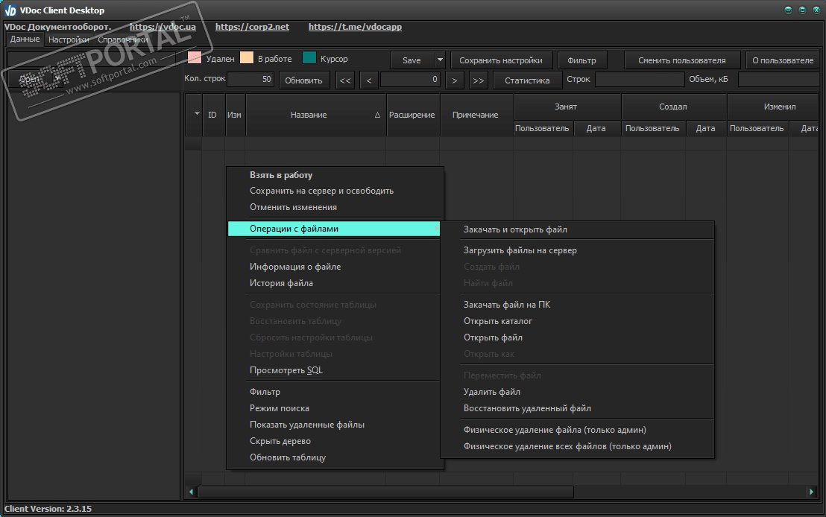The image size is (826, 517).
Task: Go to previous page with < button
Action: [369, 80]
